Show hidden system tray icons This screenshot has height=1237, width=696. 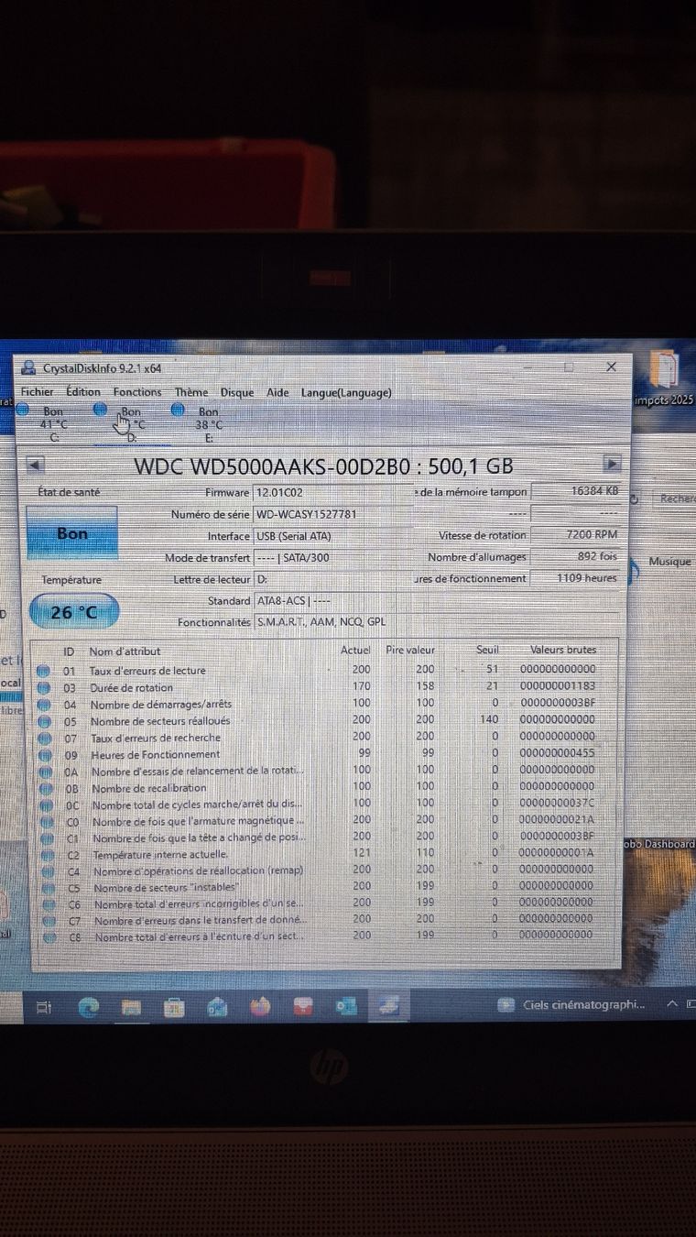672,1004
